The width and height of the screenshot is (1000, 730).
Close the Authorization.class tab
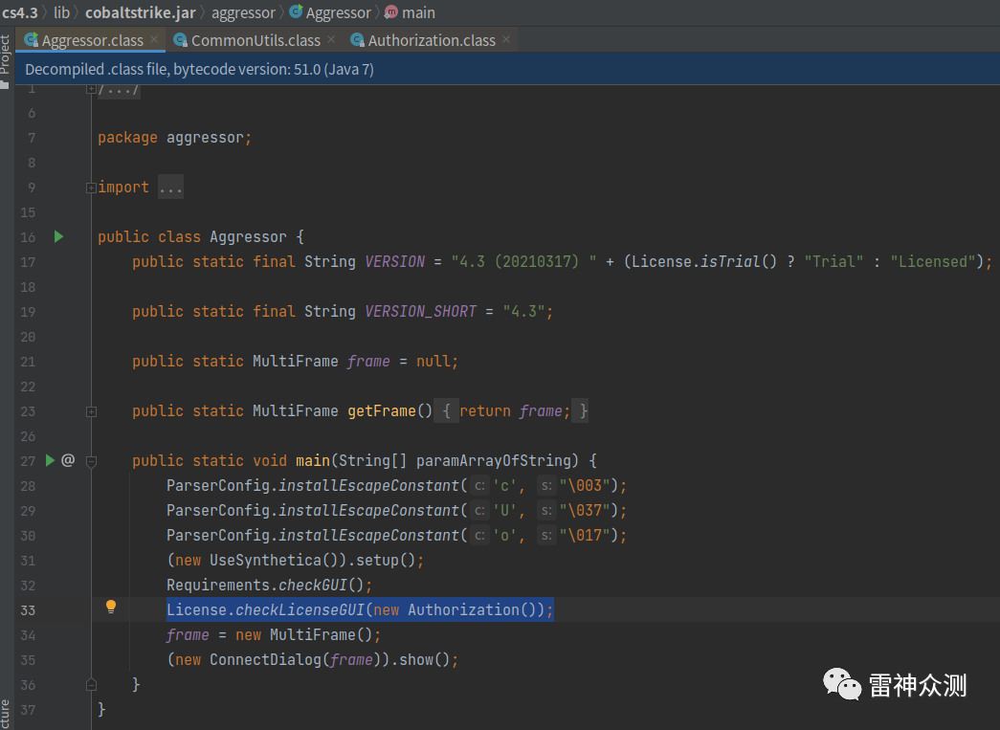pyautogui.click(x=506, y=39)
